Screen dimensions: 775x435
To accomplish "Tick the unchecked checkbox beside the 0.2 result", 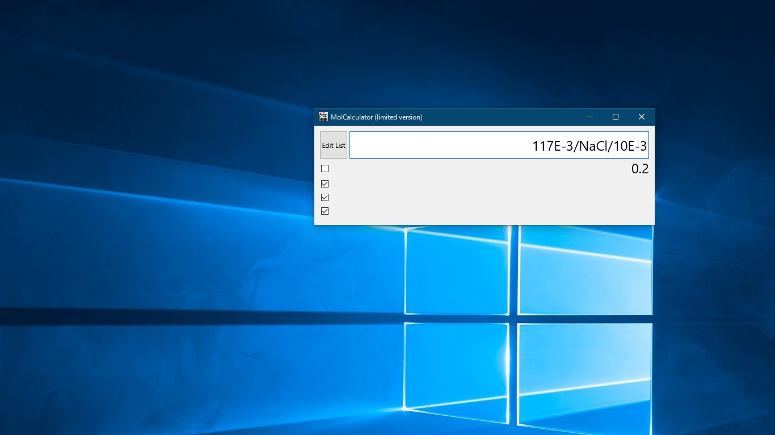I will pos(325,169).
